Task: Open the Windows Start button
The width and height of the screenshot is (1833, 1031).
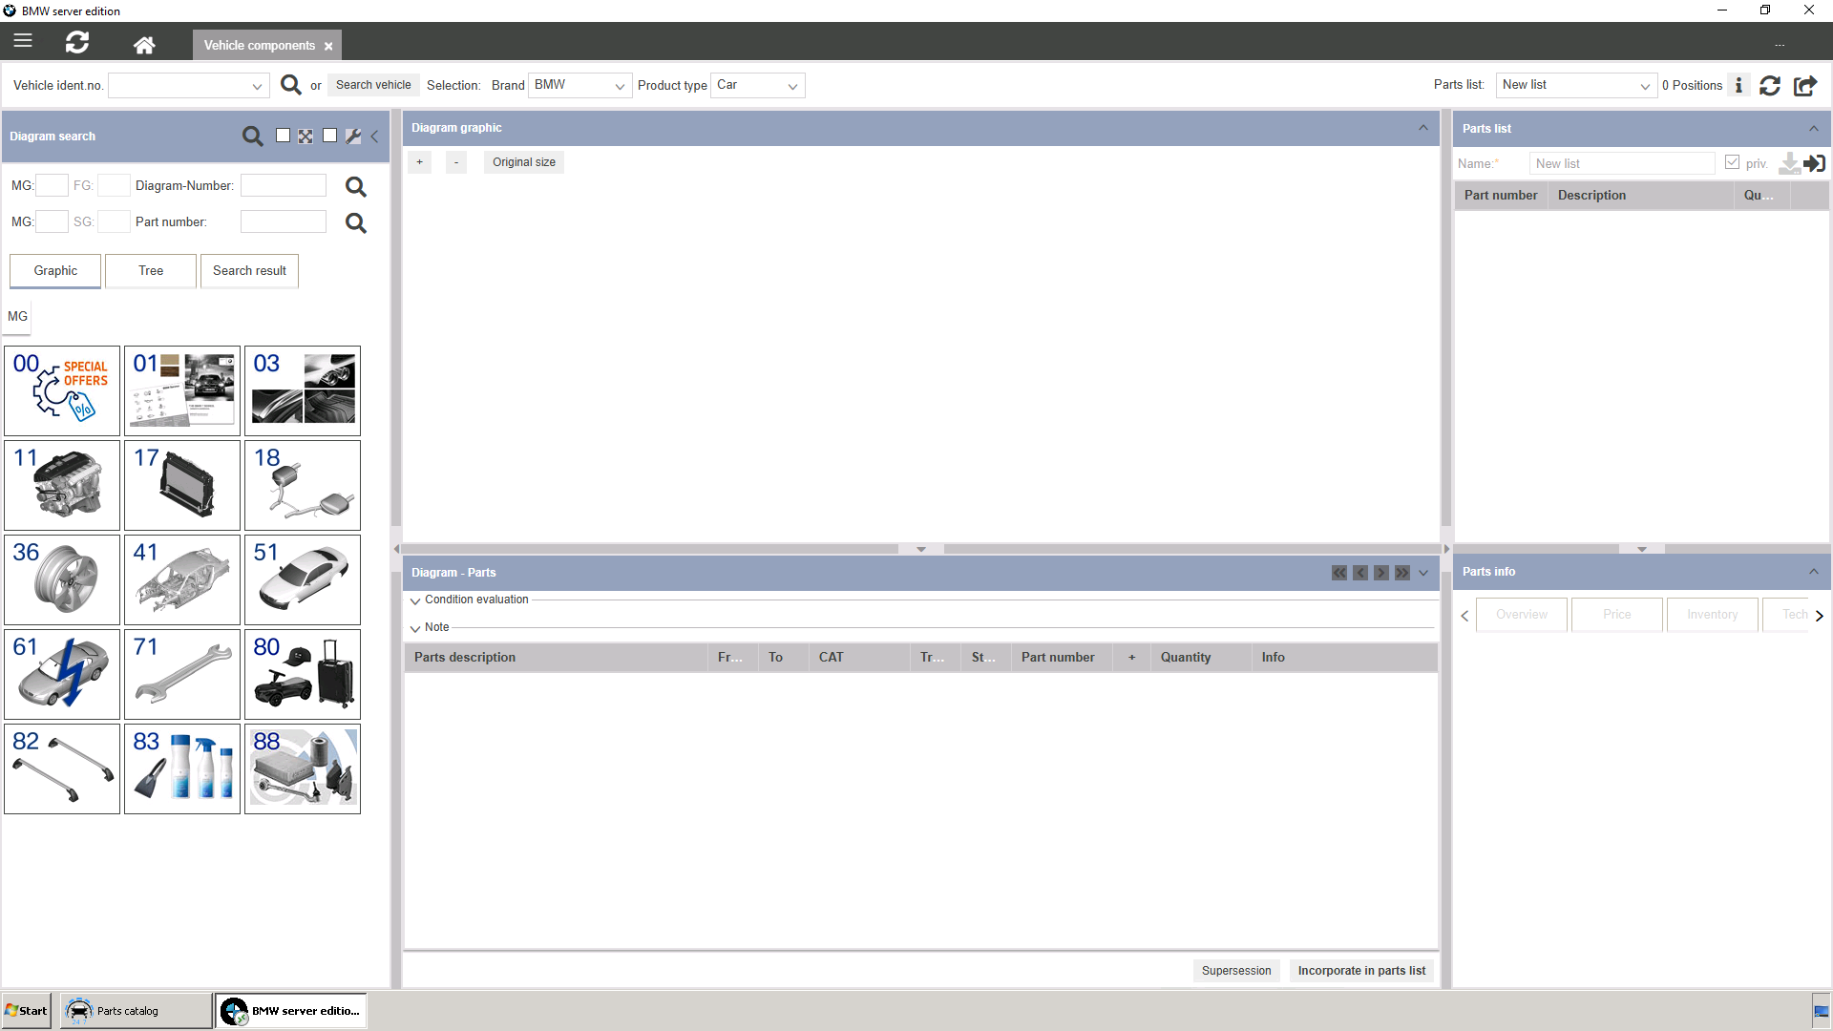Action: [x=27, y=1011]
